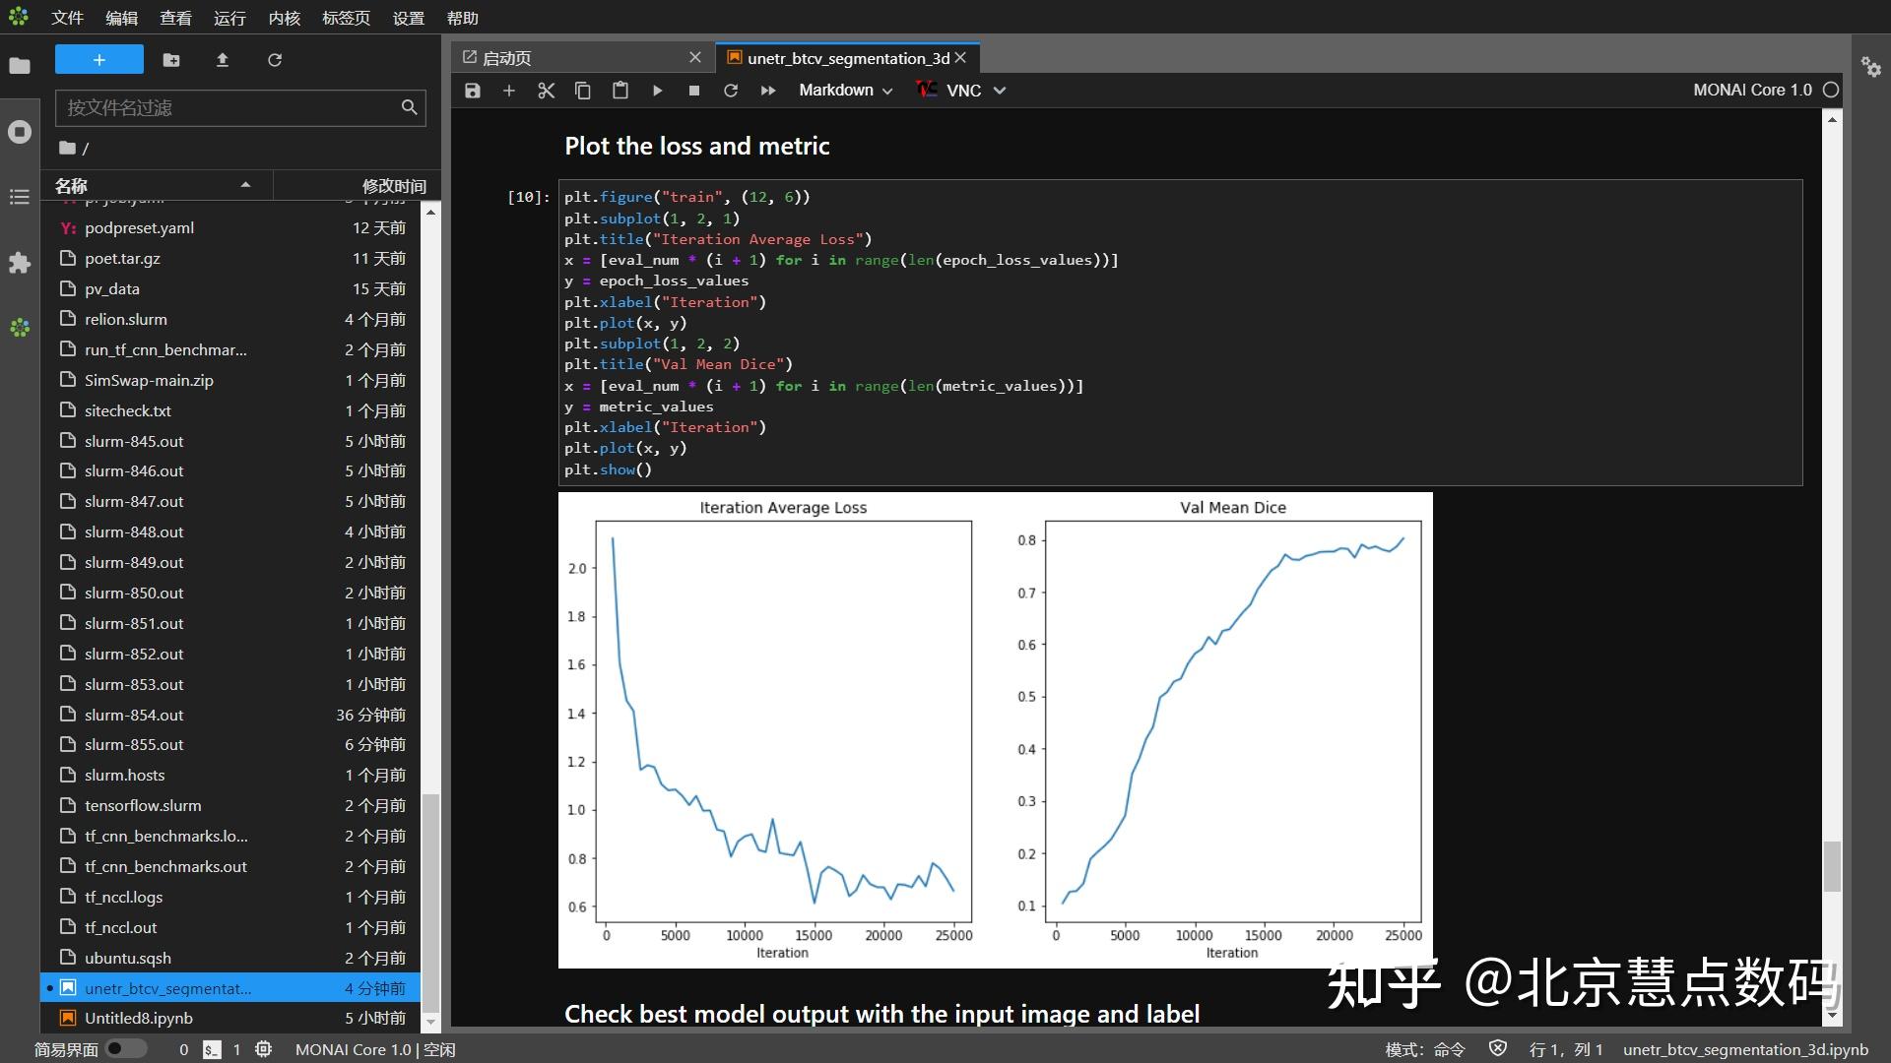Select tensorflow.slurm file

click(x=231, y=805)
